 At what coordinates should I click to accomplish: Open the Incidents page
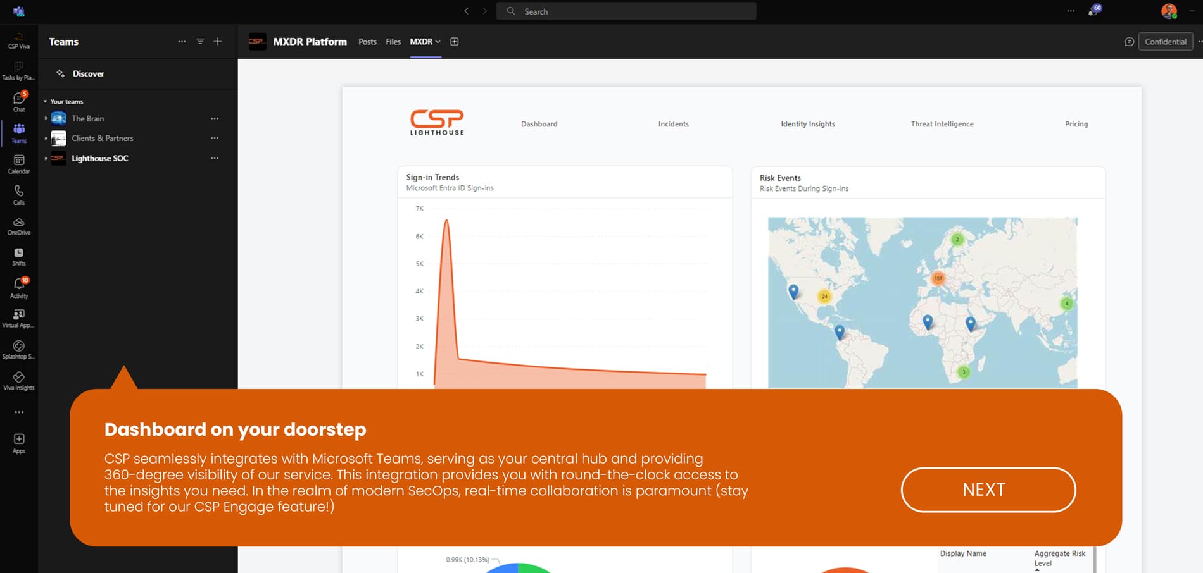pyautogui.click(x=674, y=124)
